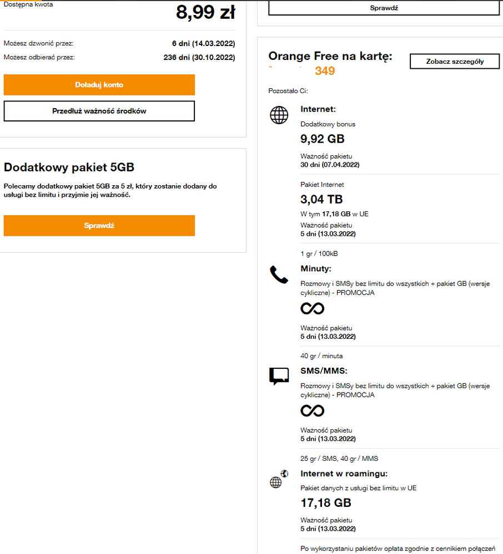Click the Dodatkowy pakiet 5GB heading

click(69, 167)
